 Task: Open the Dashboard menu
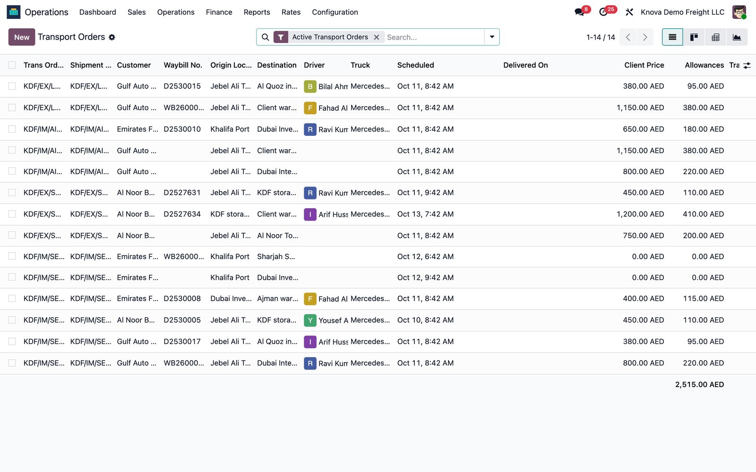pyautogui.click(x=97, y=12)
